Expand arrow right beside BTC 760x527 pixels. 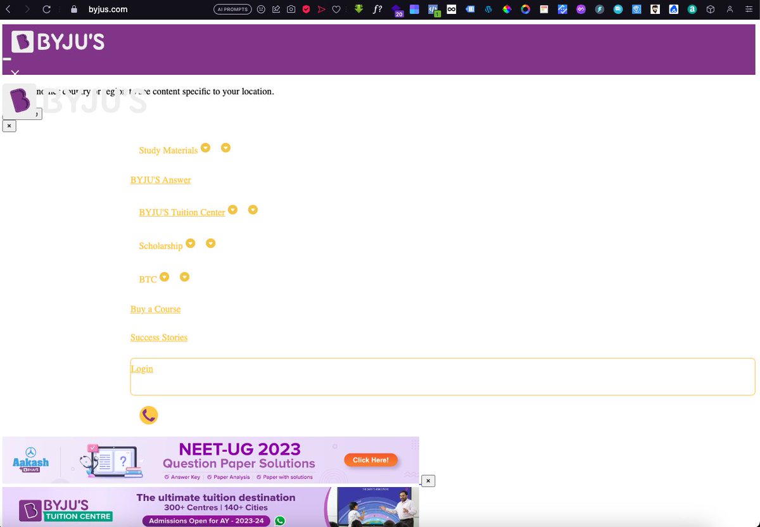(x=164, y=277)
